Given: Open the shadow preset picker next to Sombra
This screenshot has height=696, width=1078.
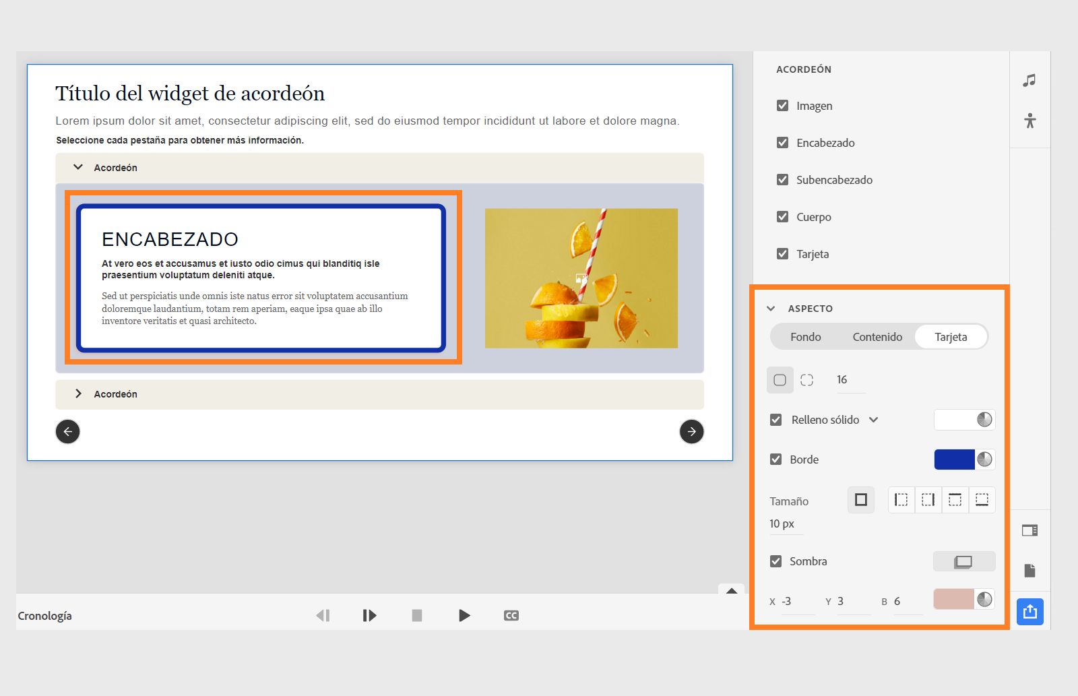Looking at the screenshot, I should 963,561.
